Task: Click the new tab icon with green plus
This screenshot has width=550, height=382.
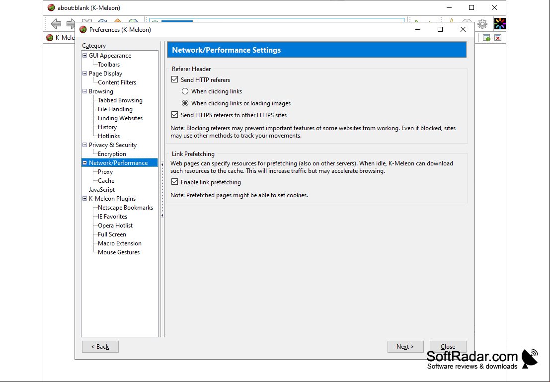Action: pos(486,38)
